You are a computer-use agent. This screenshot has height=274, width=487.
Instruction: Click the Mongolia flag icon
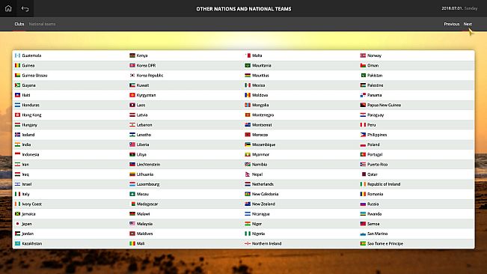[x=248, y=105]
